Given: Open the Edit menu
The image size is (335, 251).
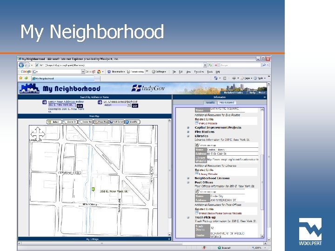Looking at the screenshot, I should (181, 72).
